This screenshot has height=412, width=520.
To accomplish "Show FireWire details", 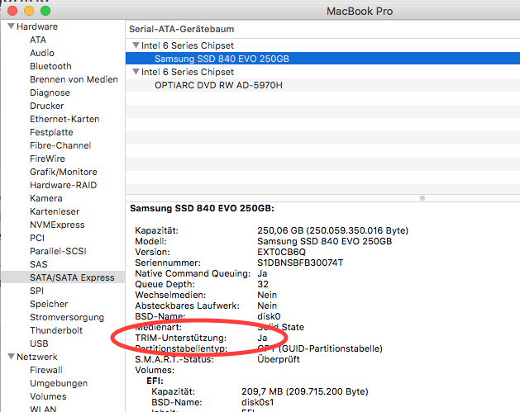I will tap(47, 159).
